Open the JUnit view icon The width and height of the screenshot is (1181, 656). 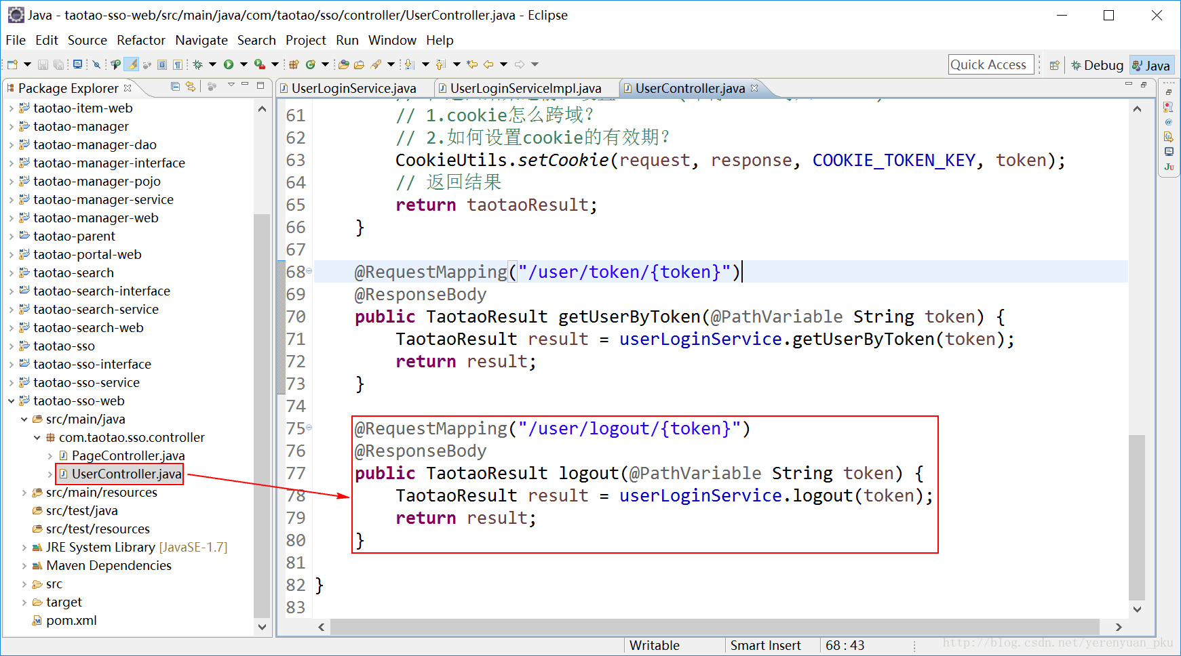click(x=1168, y=167)
